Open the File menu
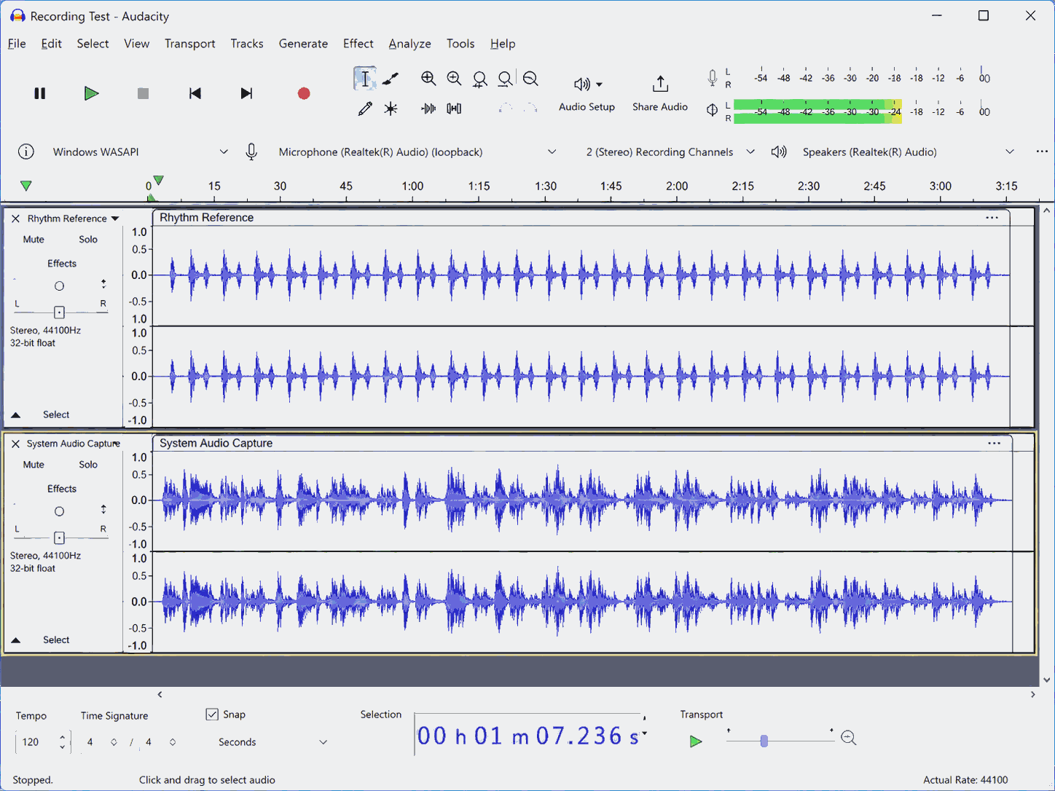Screen dimensions: 1055x791 click(17, 44)
